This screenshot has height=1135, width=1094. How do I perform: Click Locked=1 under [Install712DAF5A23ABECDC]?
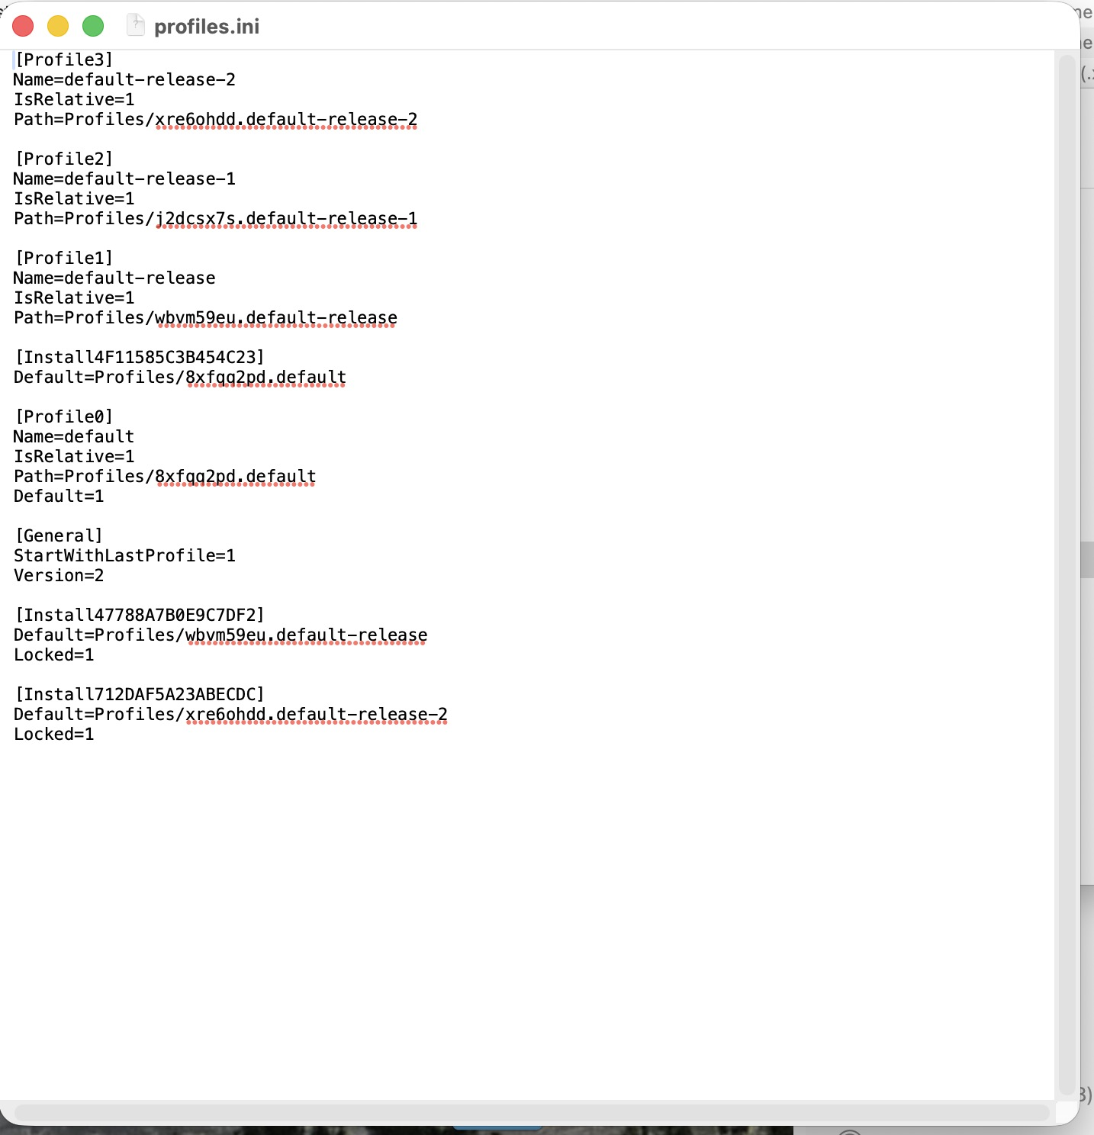tap(54, 734)
